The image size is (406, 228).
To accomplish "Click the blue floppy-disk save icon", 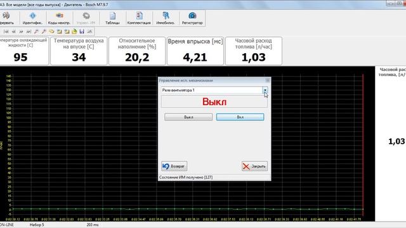I will (x=82, y=32).
